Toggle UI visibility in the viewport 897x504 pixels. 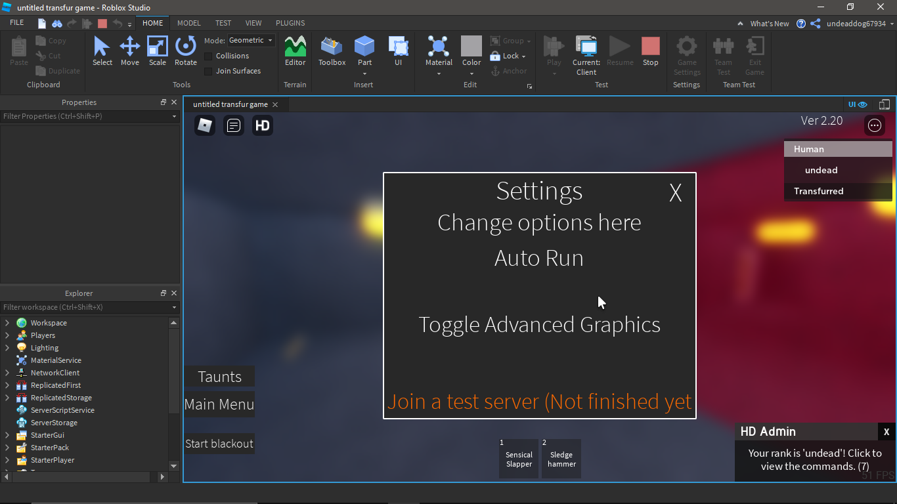[x=858, y=104]
